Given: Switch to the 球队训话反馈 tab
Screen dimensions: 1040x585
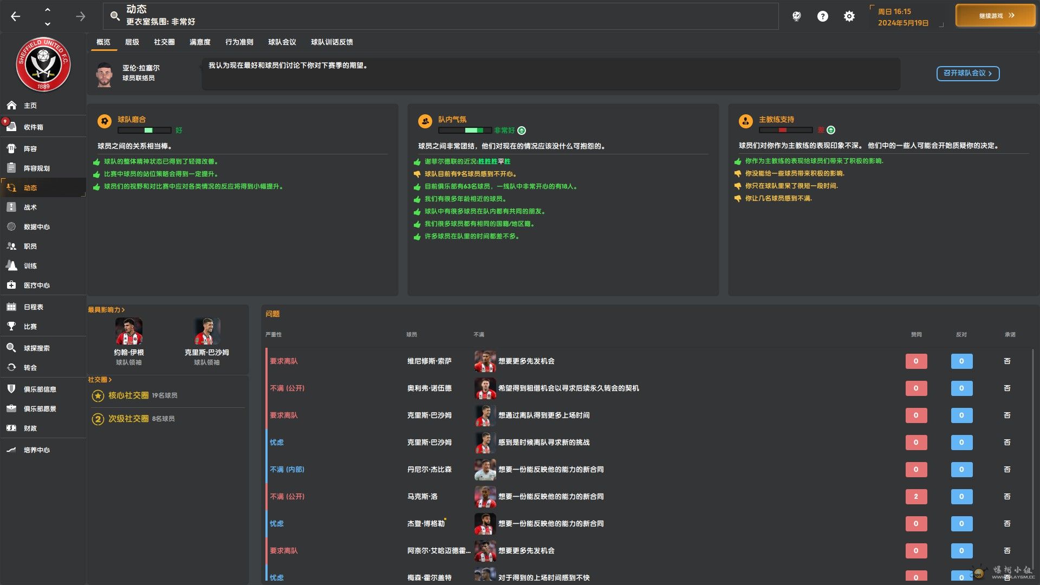Looking at the screenshot, I should pyautogui.click(x=332, y=42).
